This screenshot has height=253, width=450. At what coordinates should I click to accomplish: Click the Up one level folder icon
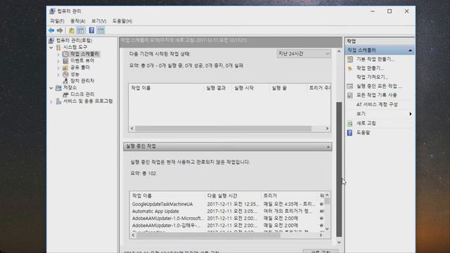(72, 30)
